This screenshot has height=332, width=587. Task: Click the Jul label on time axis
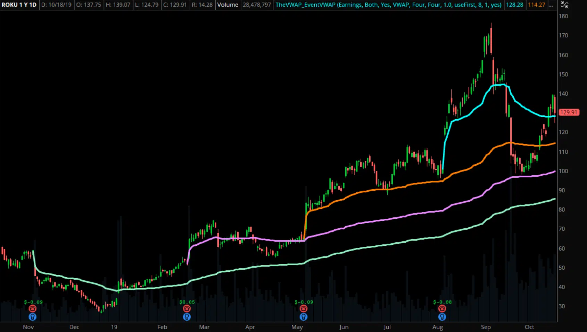pyautogui.click(x=387, y=327)
